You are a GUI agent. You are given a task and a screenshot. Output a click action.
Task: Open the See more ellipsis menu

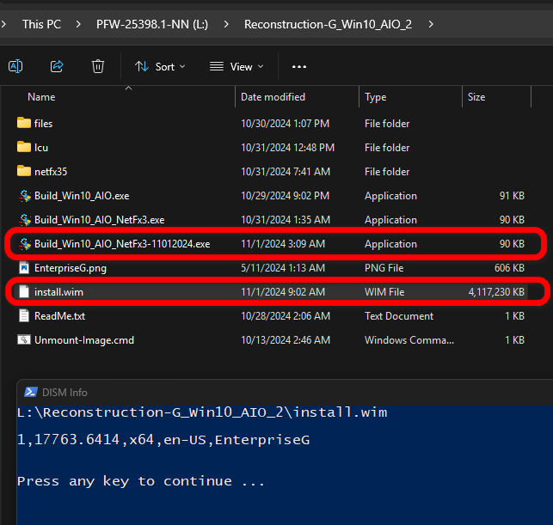click(x=299, y=67)
